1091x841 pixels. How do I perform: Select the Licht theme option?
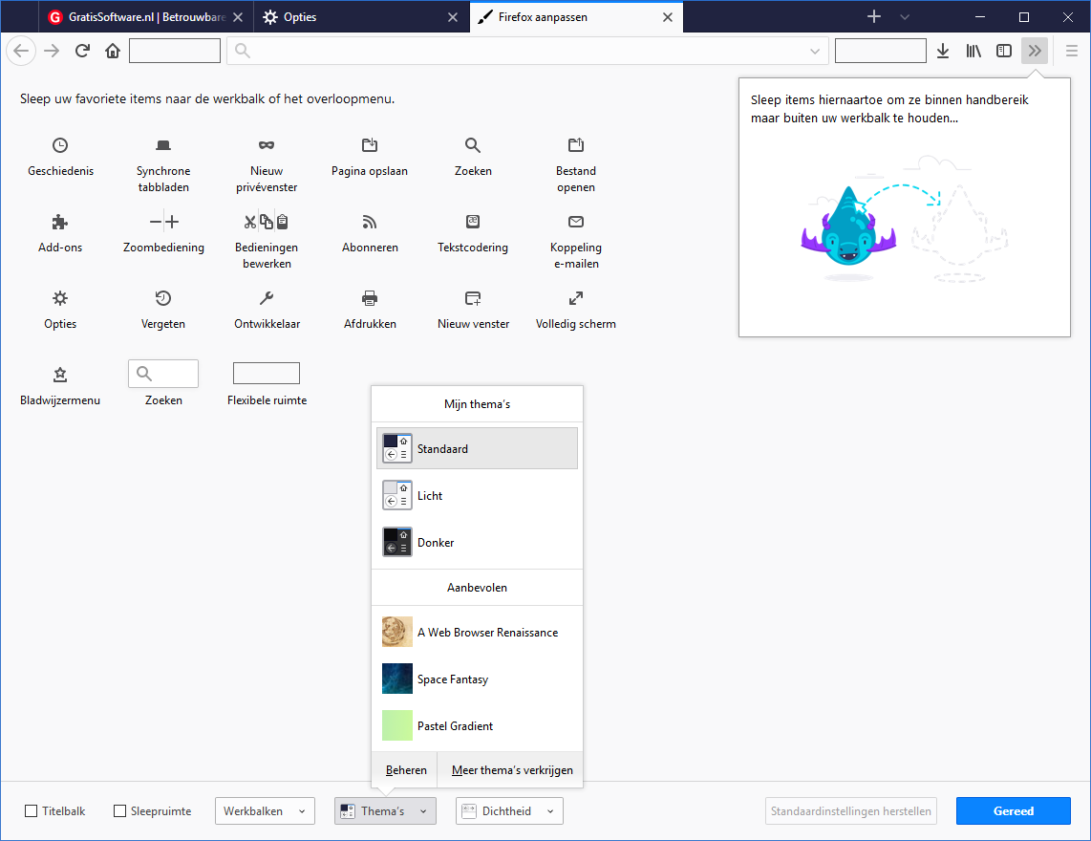click(x=477, y=496)
